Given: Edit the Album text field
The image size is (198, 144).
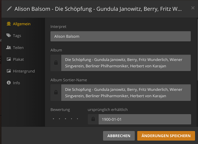Looking at the screenshot, I should click(x=126, y=63).
